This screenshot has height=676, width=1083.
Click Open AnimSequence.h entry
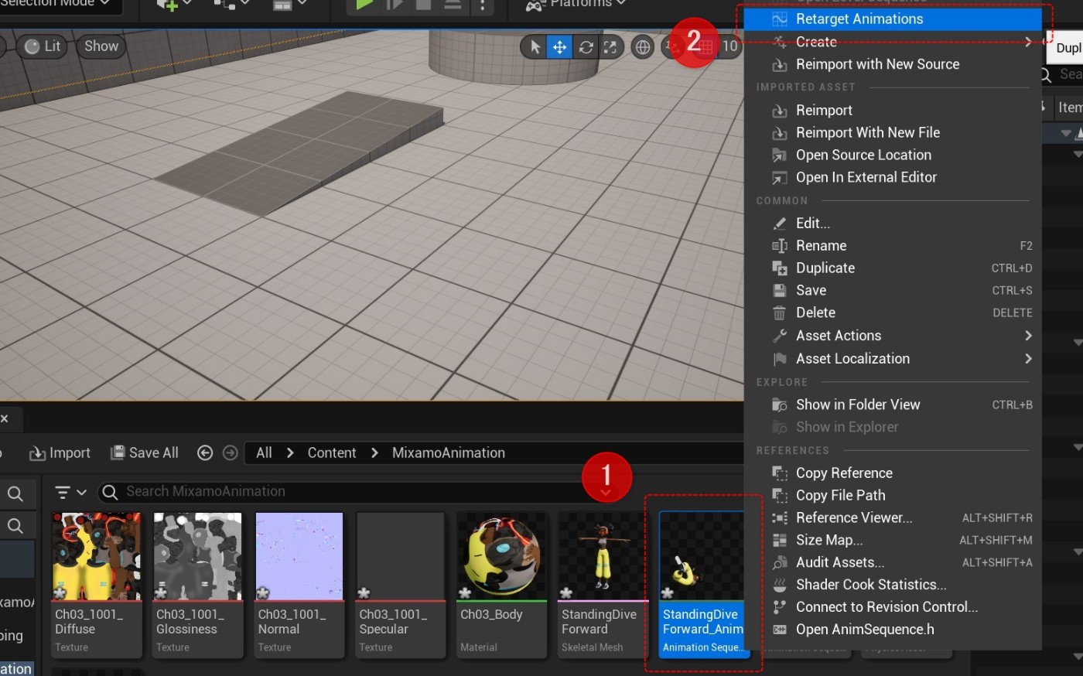(893, 630)
